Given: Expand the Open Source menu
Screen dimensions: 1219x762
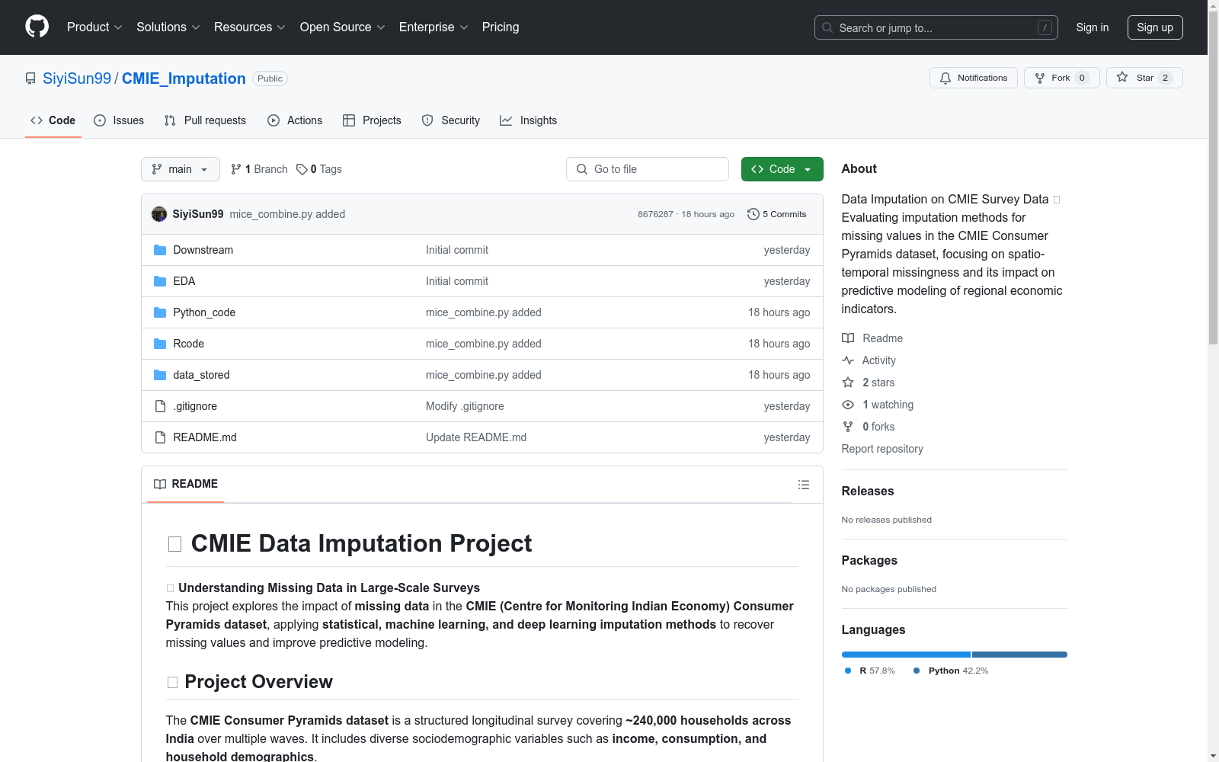Looking at the screenshot, I should [343, 27].
